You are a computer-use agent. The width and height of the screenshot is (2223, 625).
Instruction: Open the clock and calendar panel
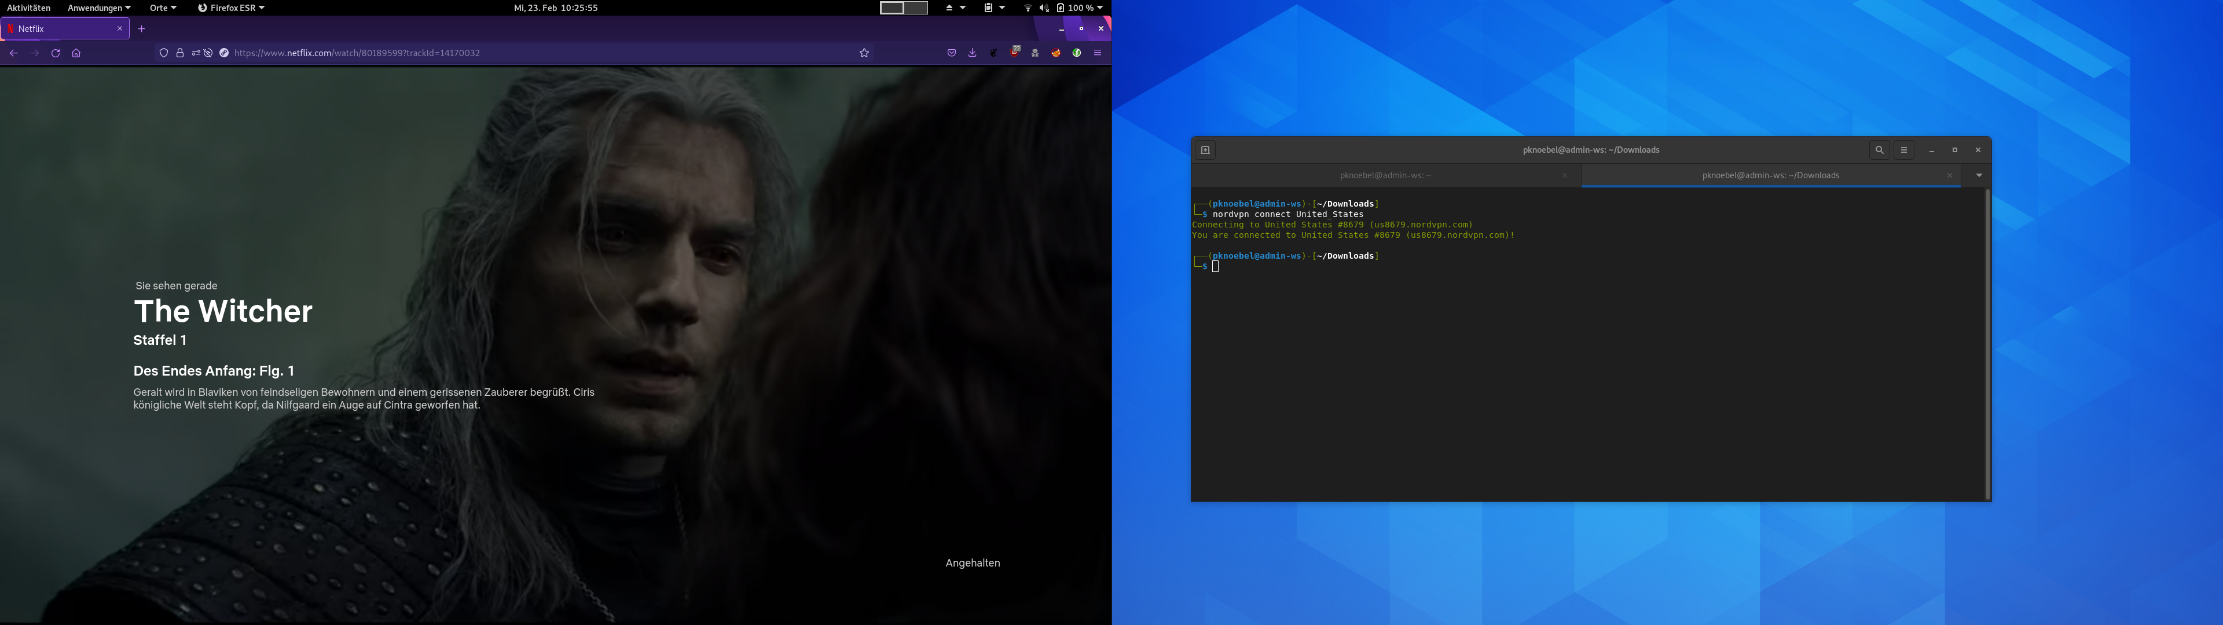[556, 8]
